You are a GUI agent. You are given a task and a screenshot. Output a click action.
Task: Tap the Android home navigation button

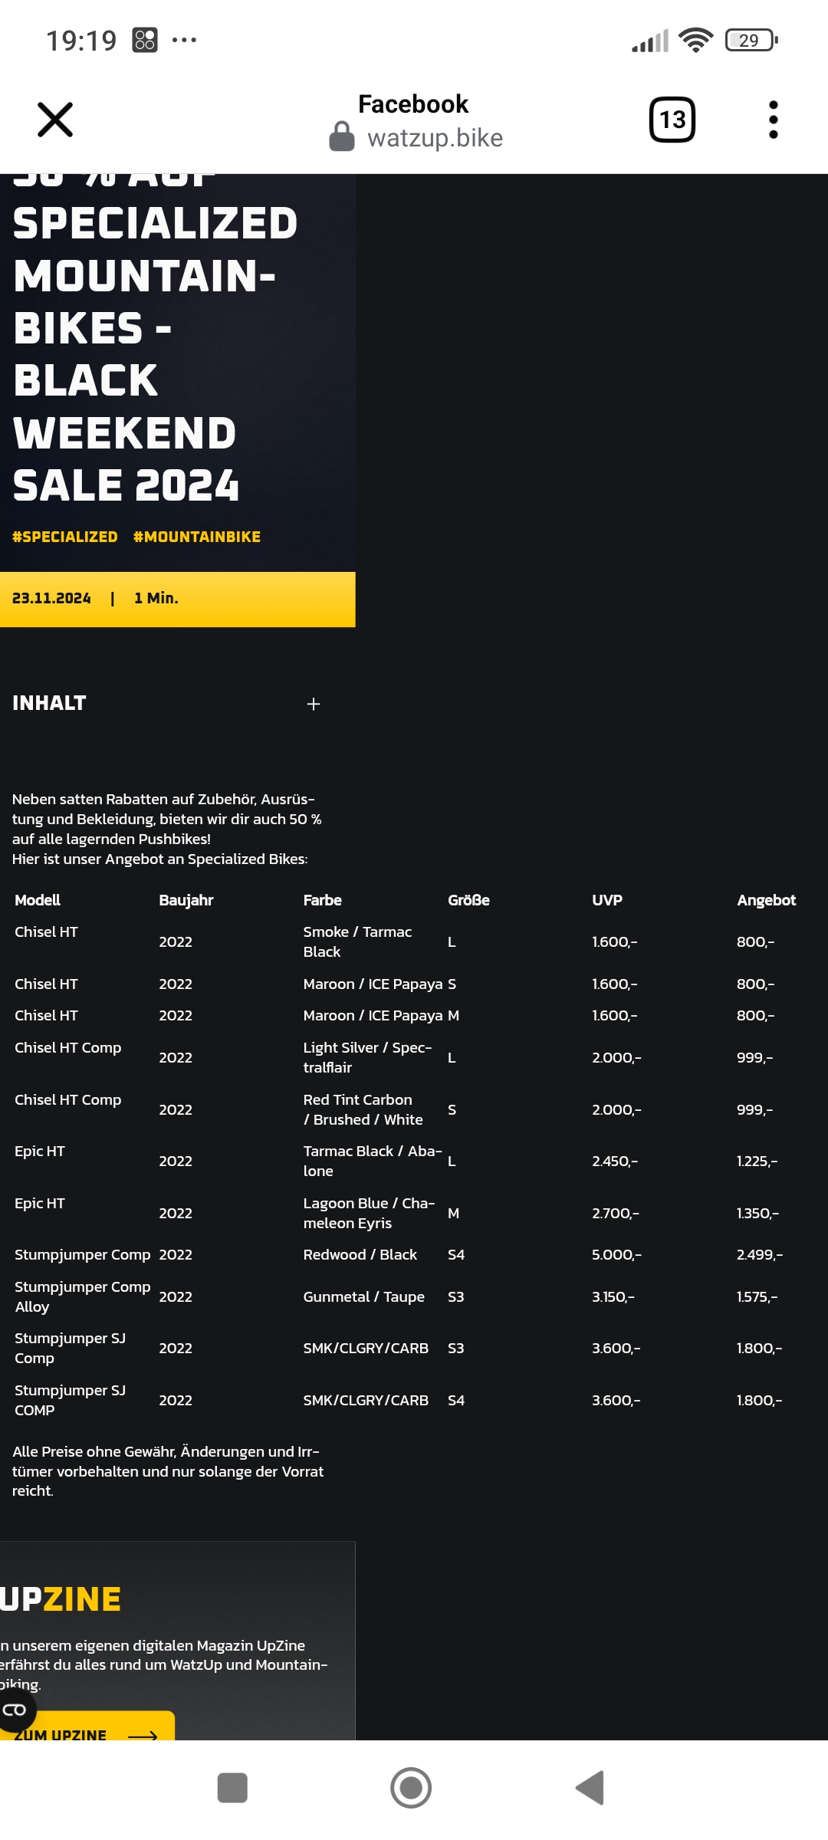click(x=411, y=1788)
